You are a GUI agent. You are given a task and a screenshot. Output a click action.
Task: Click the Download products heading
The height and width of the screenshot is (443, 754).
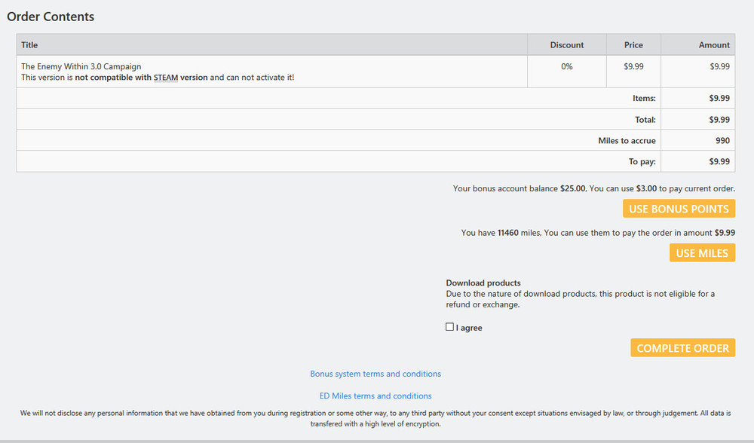coord(483,283)
